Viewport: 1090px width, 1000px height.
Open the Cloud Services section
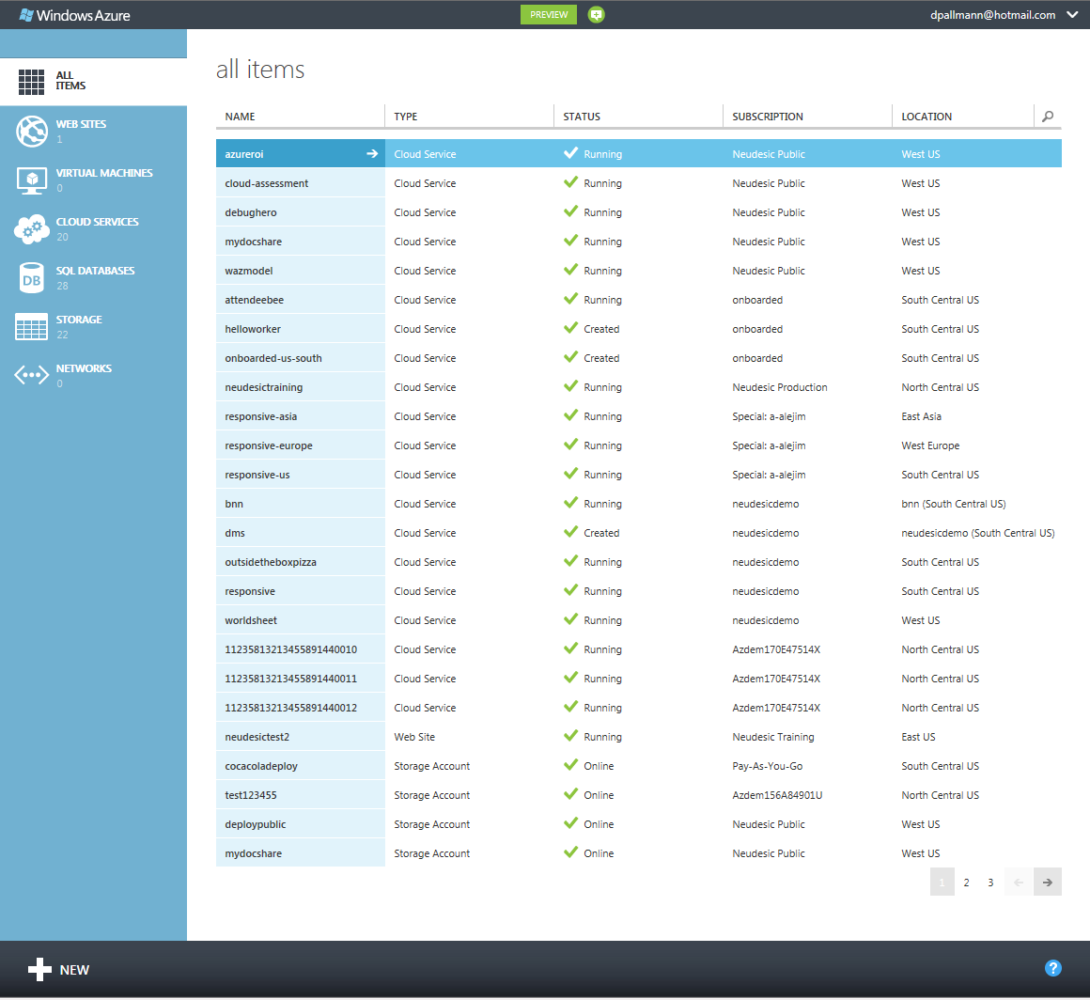pos(93,228)
